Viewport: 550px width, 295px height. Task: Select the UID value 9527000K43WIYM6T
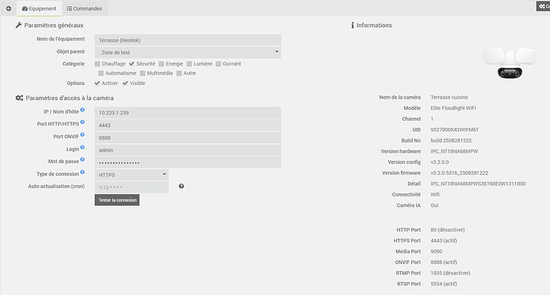pyautogui.click(x=454, y=130)
